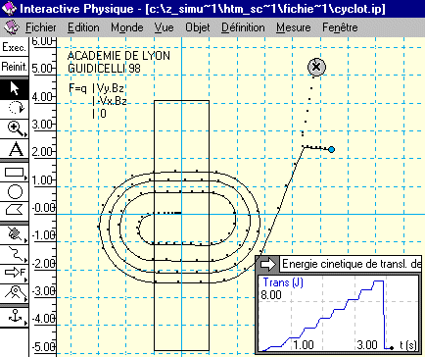The height and width of the screenshot is (357, 425).
Task: Click the 'Energie cinetique de transl.' graph title
Action: (351, 264)
